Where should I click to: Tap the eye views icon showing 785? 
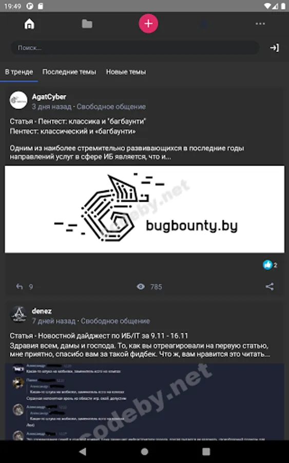141,287
